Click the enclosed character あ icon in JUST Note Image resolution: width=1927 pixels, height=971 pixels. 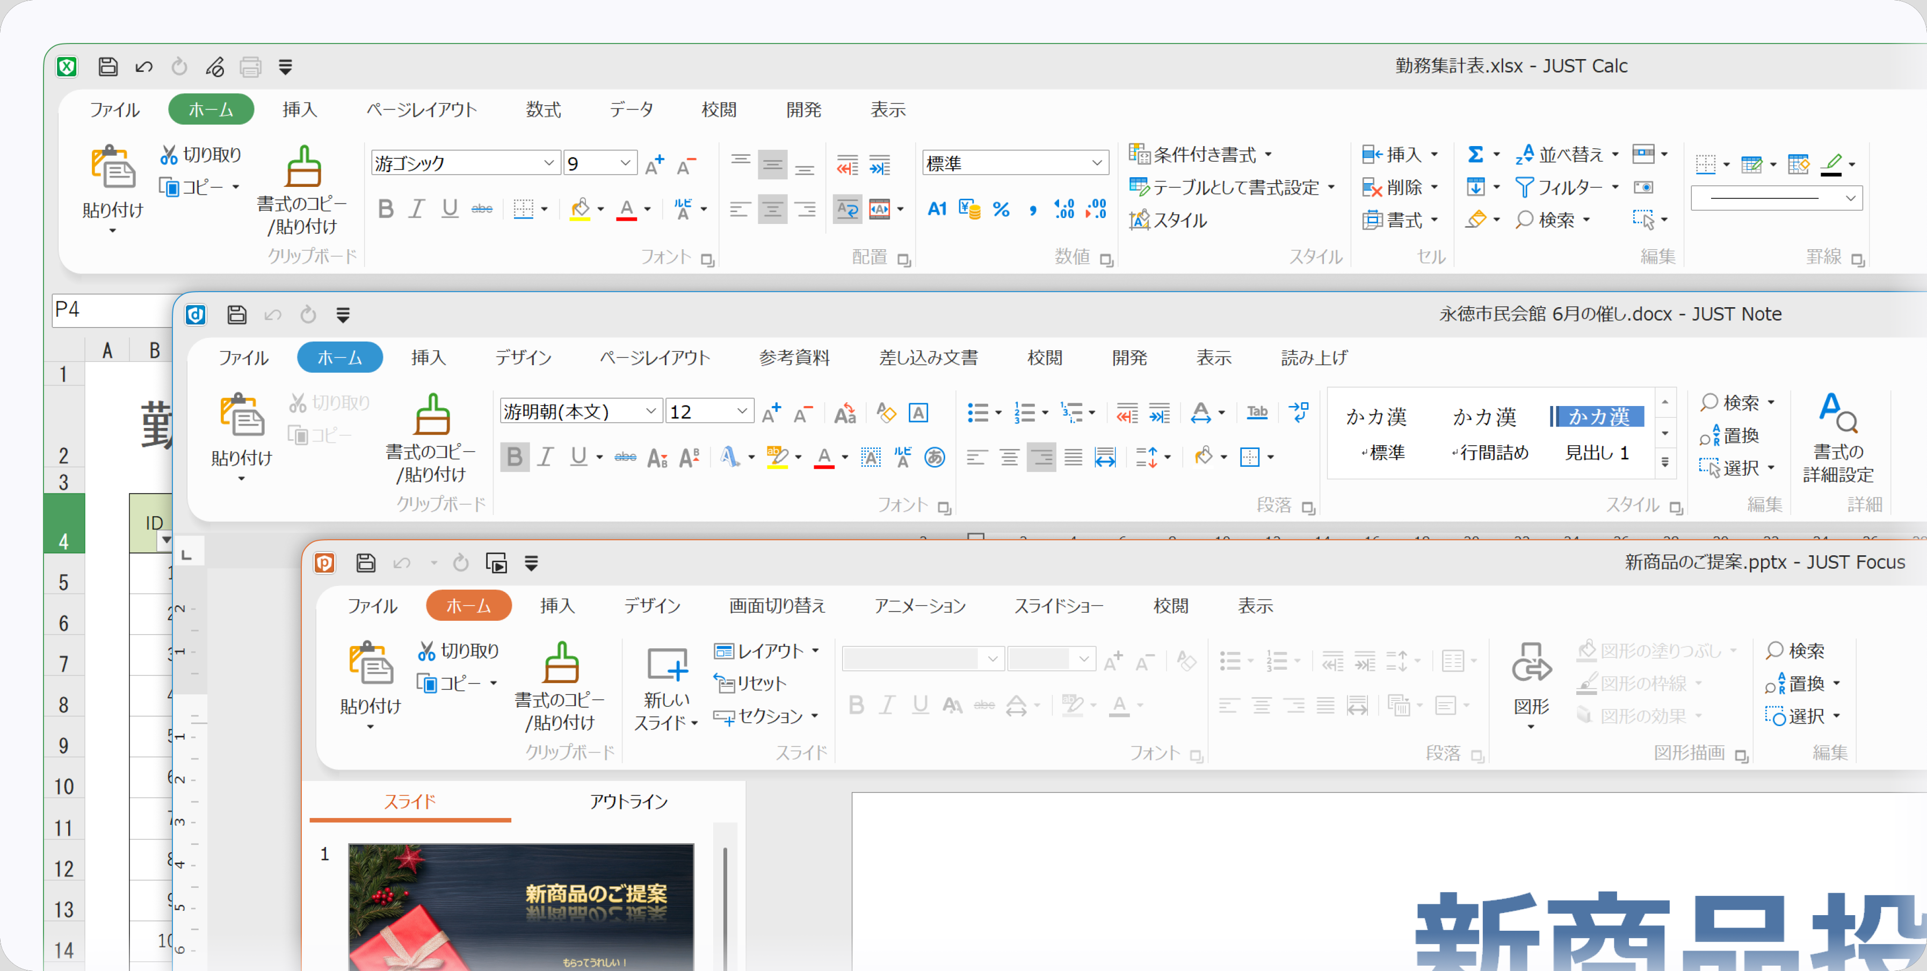[x=934, y=457]
